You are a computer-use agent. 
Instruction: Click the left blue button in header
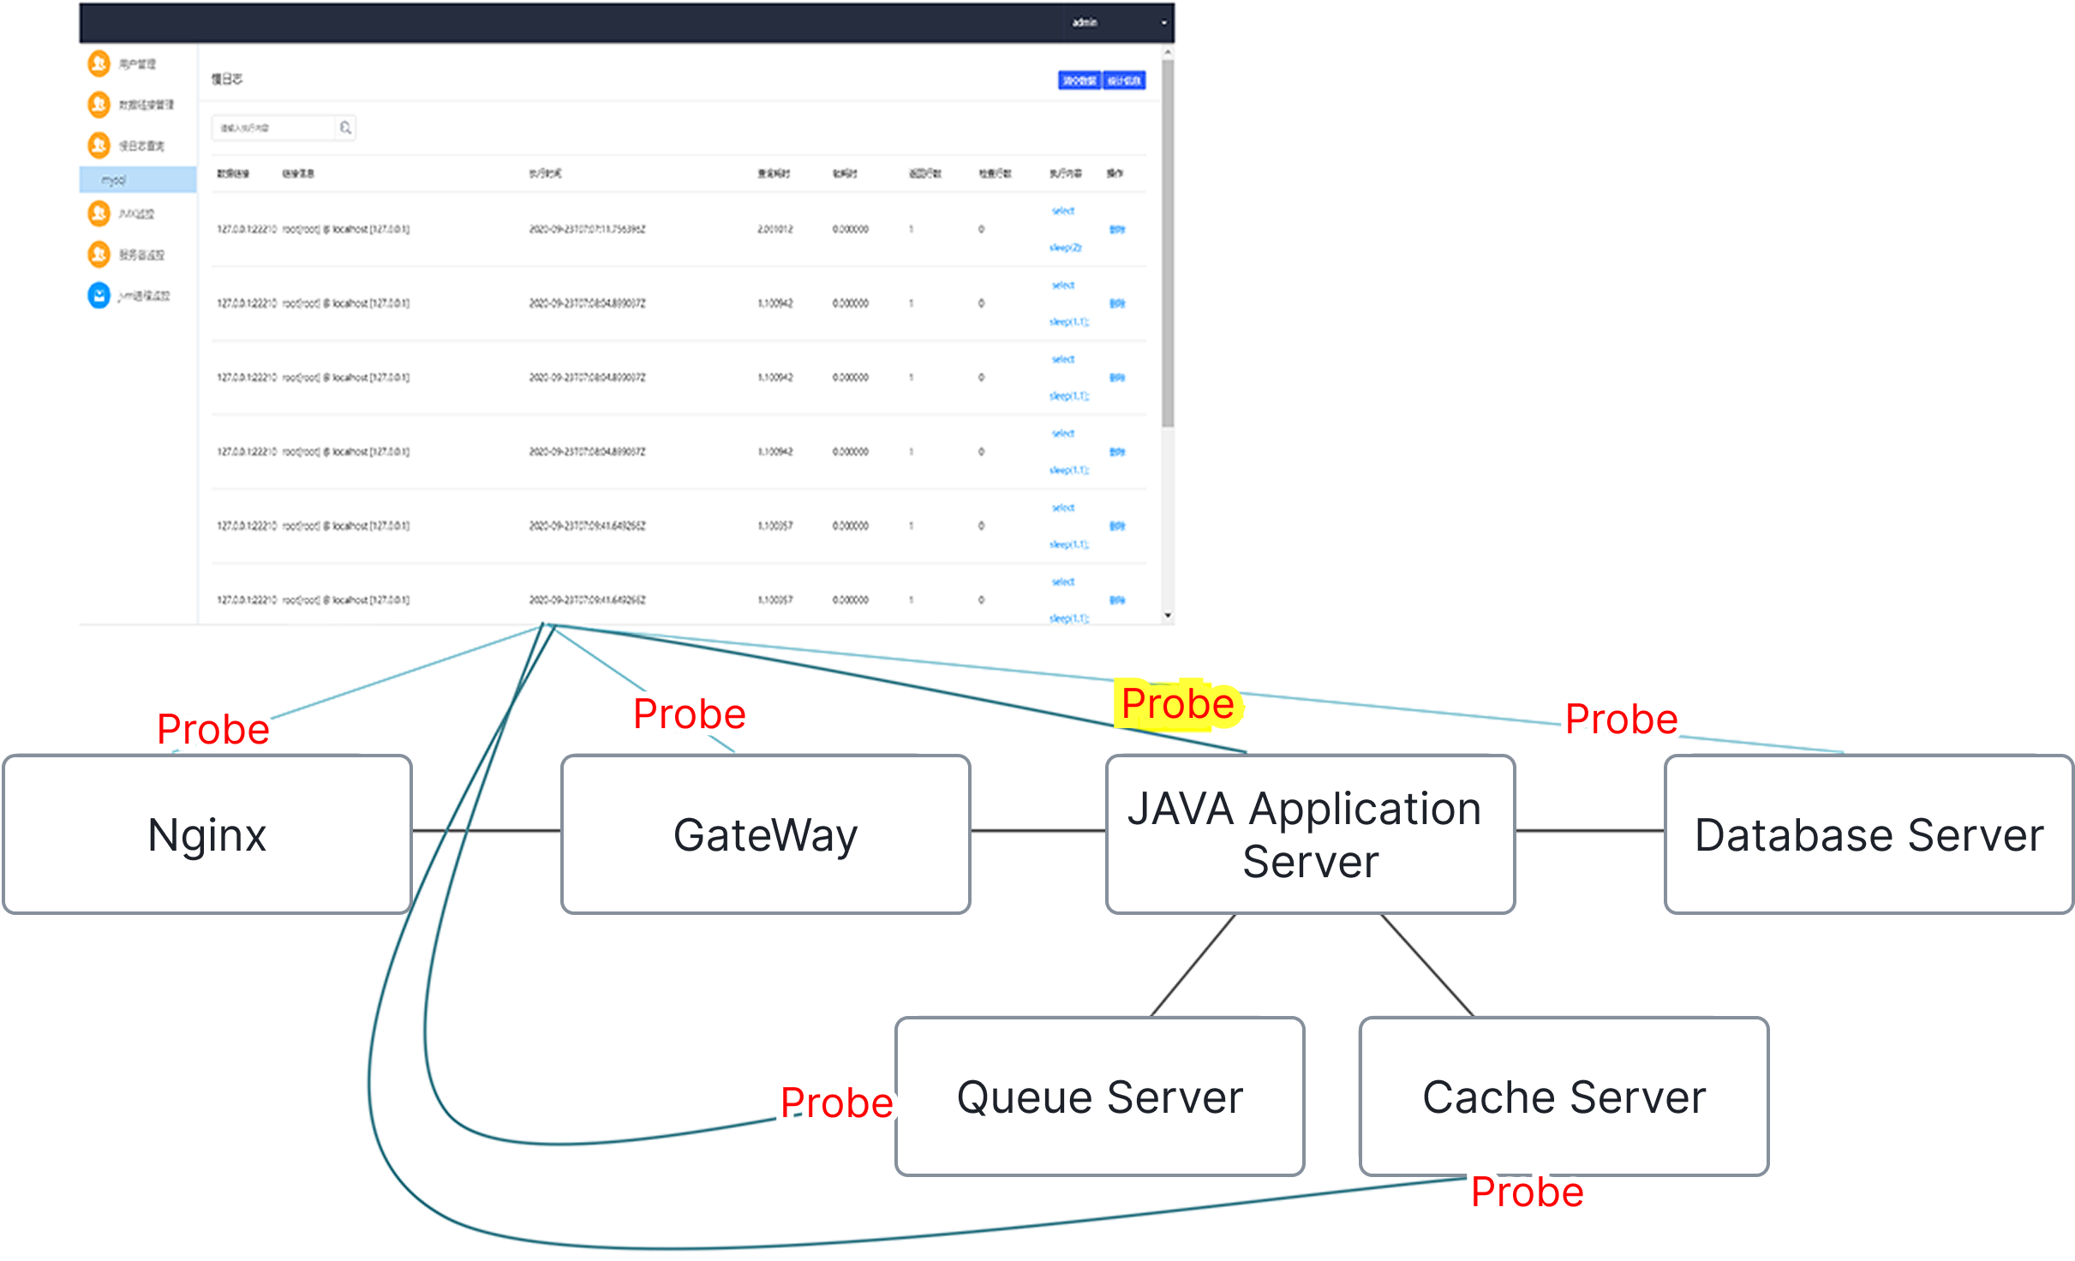(1079, 81)
